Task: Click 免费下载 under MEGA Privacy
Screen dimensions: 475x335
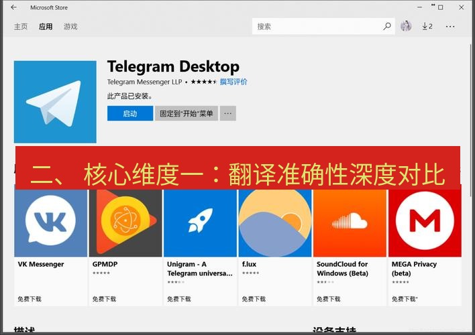Action: [x=404, y=299]
